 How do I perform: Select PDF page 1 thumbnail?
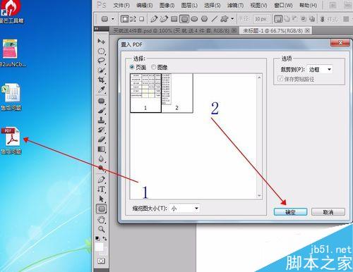pos(145,93)
